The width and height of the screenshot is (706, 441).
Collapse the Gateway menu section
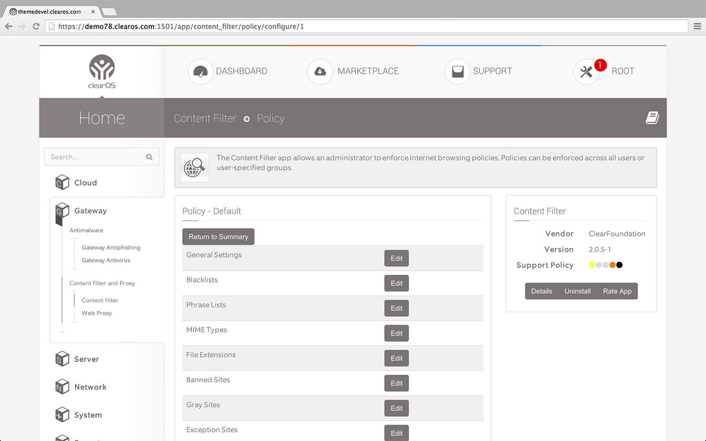pos(90,211)
